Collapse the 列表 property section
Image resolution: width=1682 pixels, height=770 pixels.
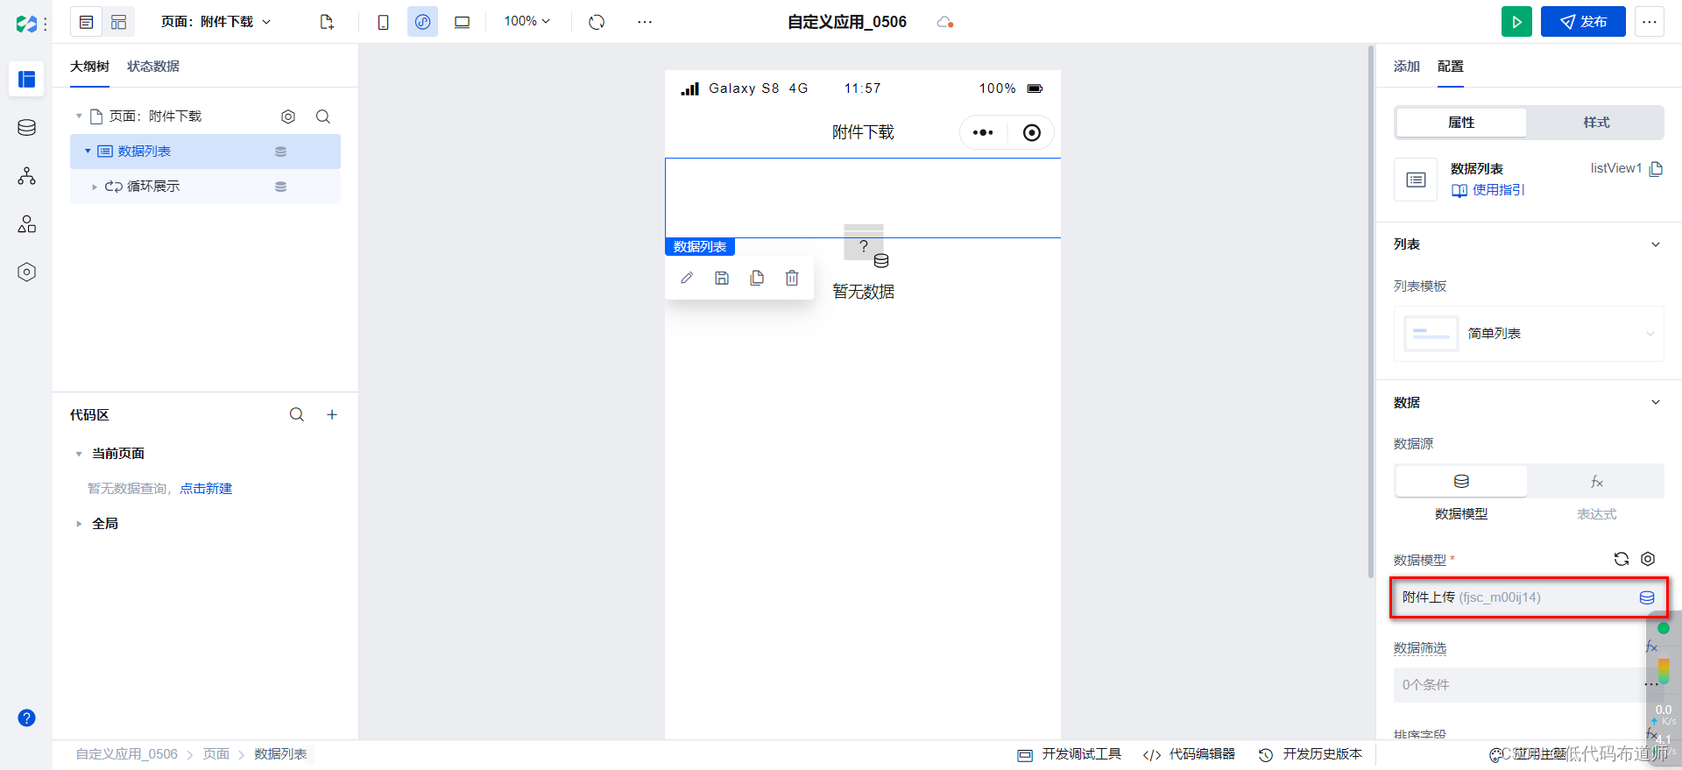(x=1656, y=244)
